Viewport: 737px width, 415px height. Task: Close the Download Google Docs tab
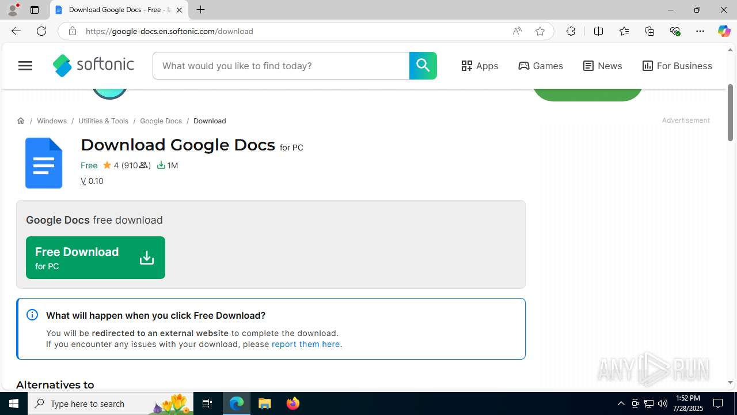179,10
